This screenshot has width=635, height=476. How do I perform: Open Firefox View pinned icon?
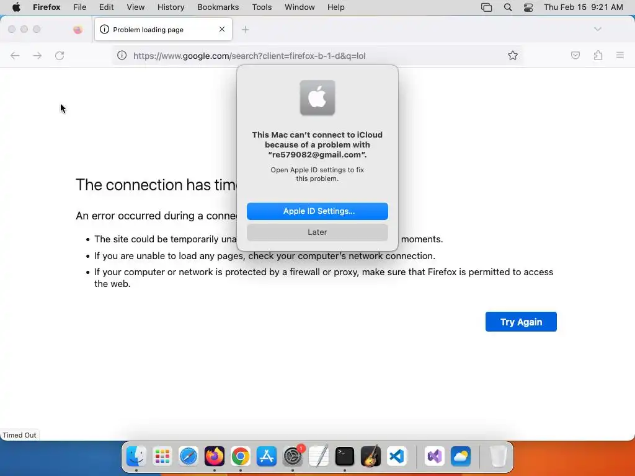(x=78, y=30)
